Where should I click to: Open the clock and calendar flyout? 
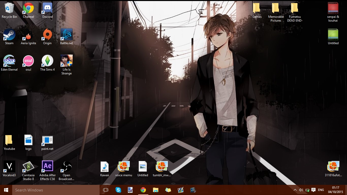click(336, 190)
